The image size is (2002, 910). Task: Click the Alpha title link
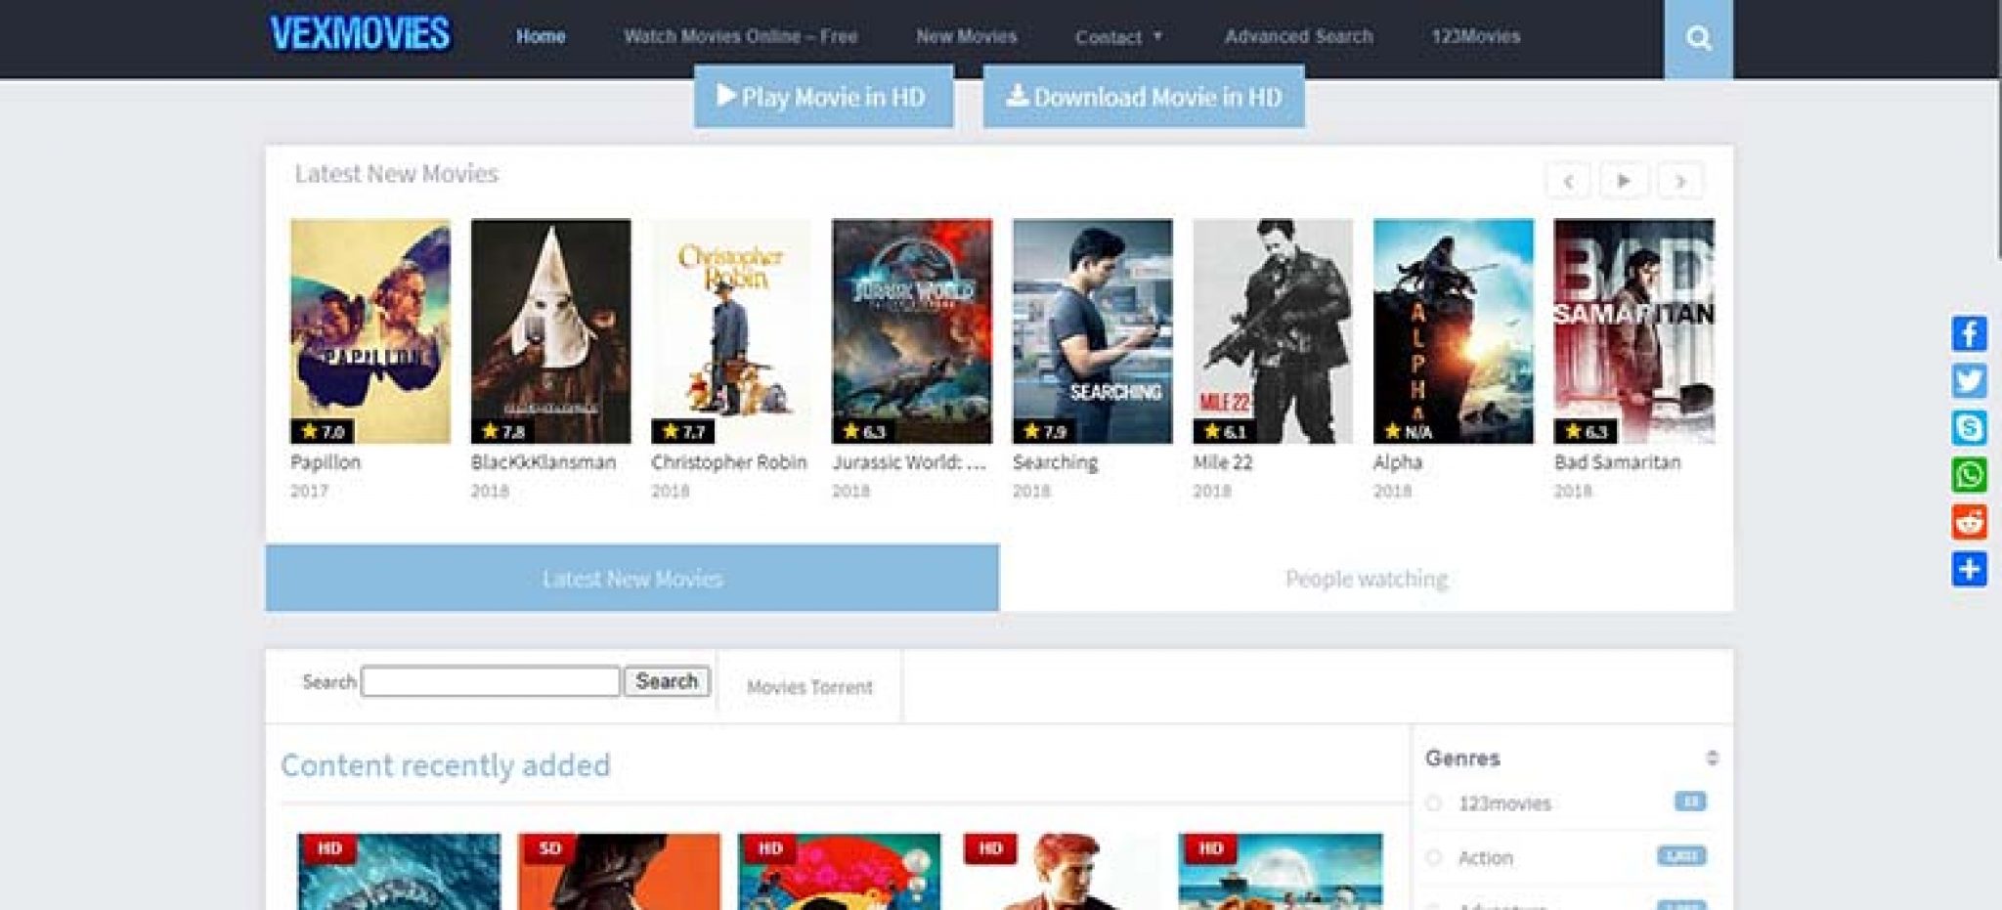(1398, 462)
